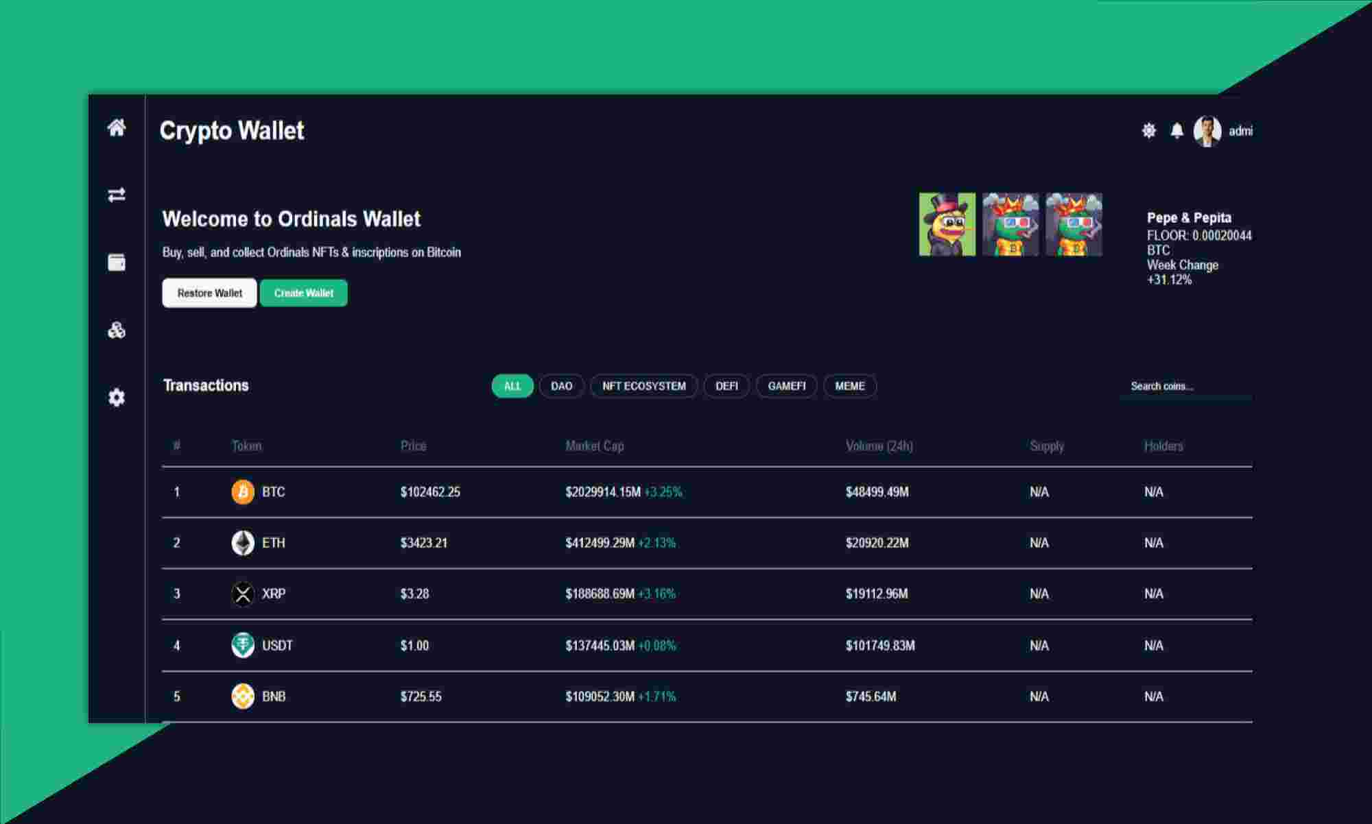The image size is (1372, 824).
Task: Click the Crypto Wallet title
Action: point(232,130)
